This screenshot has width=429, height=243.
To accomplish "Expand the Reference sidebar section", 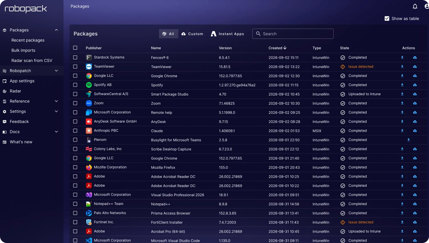I will 56,101.
